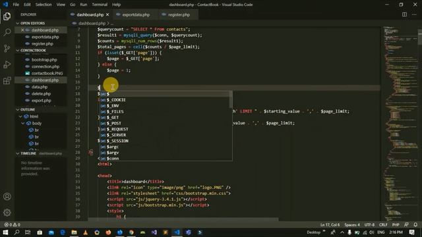Choose $_GET from the suggestion list
This screenshot has height=237, width=422.
[x=164, y=117]
